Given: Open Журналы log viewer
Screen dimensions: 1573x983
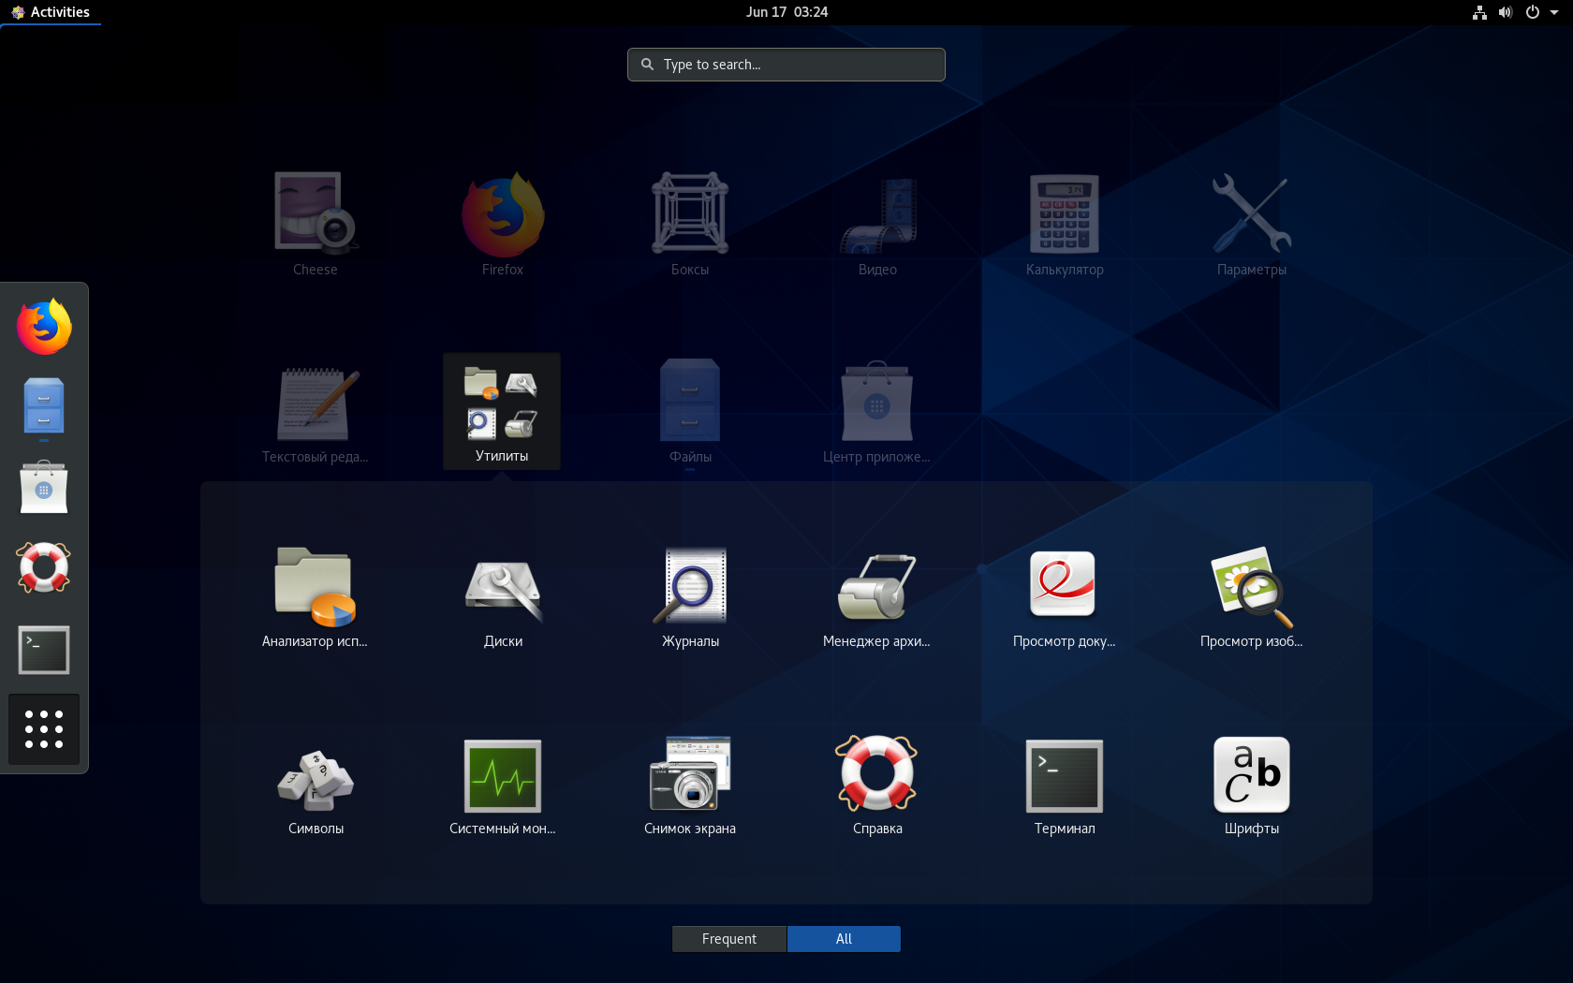Looking at the screenshot, I should point(690,596).
